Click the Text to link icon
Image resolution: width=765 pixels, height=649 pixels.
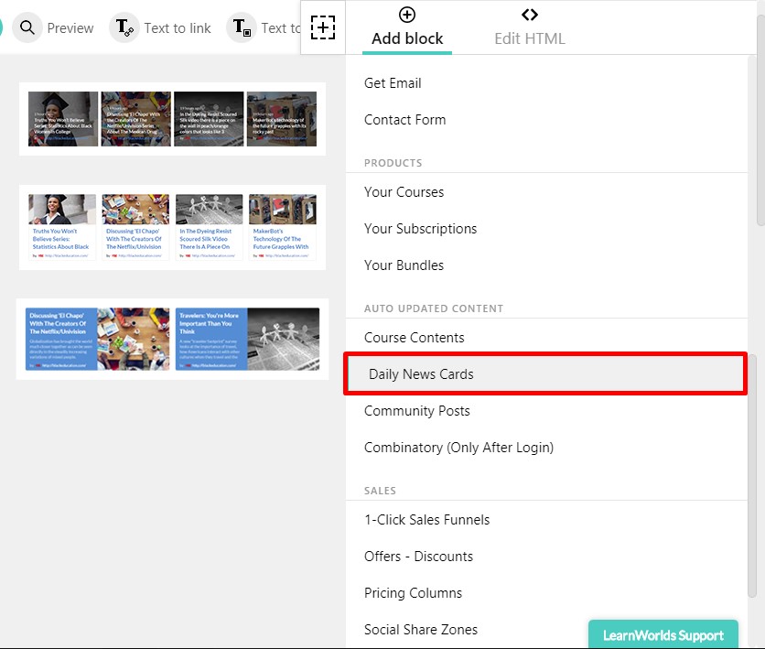coord(124,27)
